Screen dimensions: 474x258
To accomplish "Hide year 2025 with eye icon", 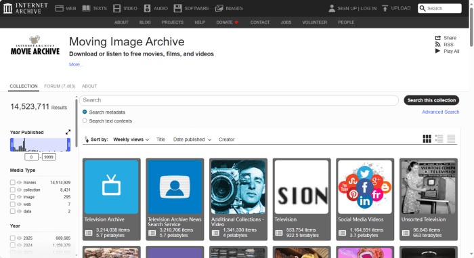I will point(20,238).
